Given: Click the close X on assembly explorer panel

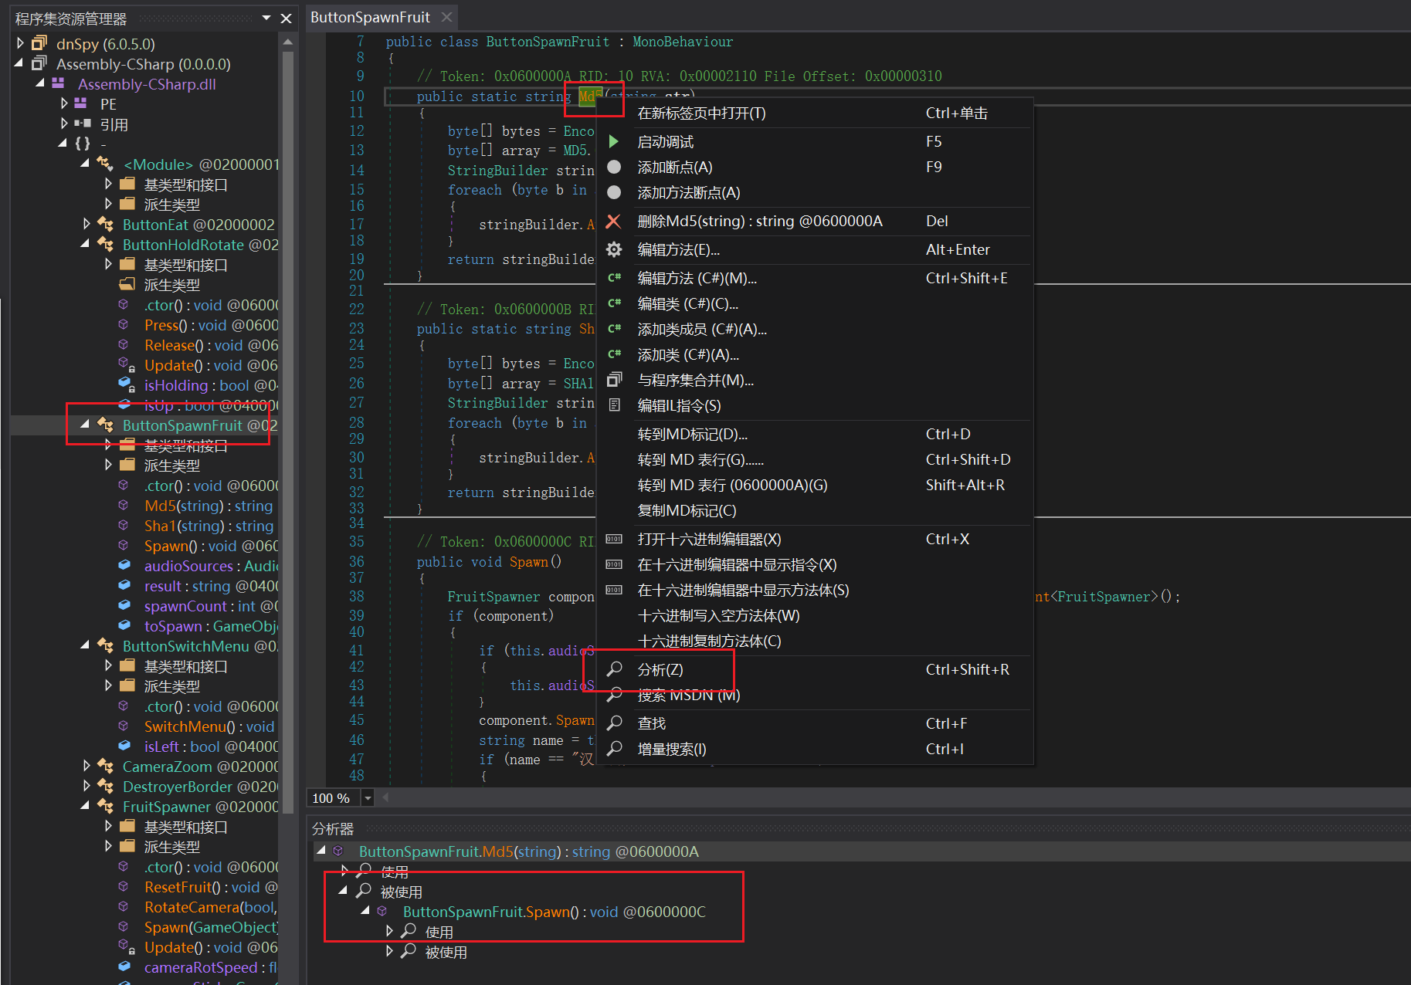Looking at the screenshot, I should pos(286,19).
